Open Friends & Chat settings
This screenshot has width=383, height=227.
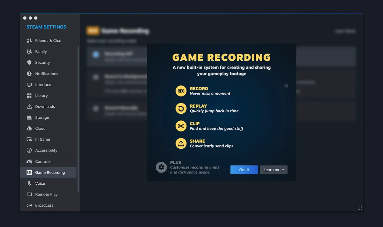48,41
